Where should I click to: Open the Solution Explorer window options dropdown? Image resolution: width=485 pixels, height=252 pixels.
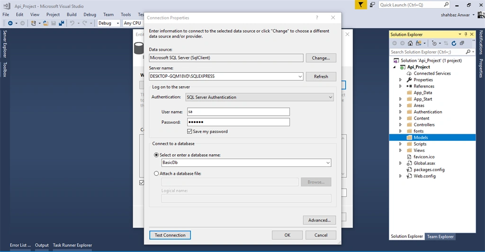point(460,35)
